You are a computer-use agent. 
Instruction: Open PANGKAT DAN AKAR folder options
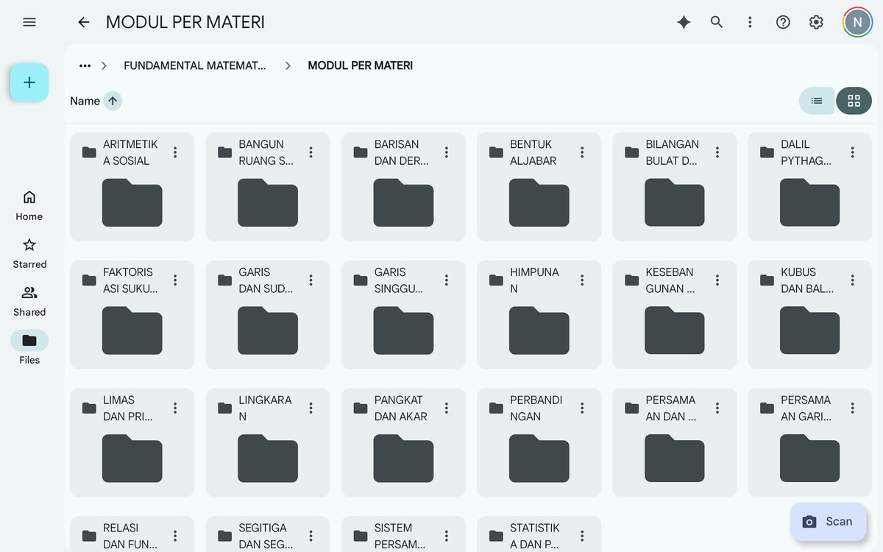point(446,408)
